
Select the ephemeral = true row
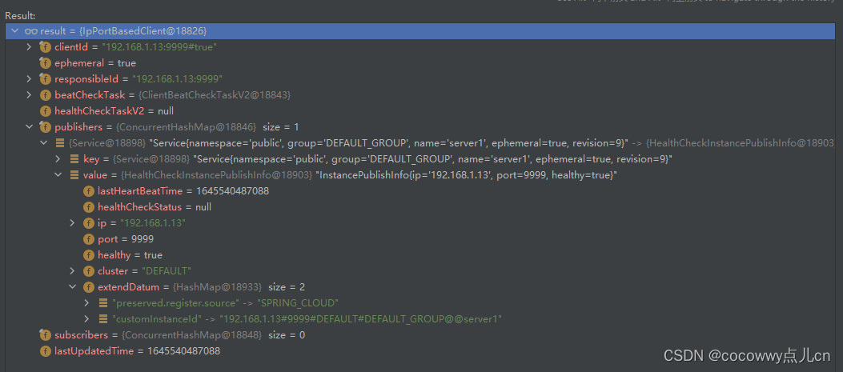click(421, 63)
